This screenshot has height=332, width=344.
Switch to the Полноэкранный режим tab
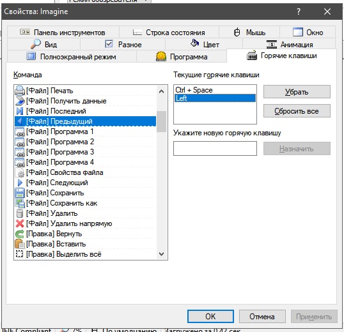[x=72, y=57]
